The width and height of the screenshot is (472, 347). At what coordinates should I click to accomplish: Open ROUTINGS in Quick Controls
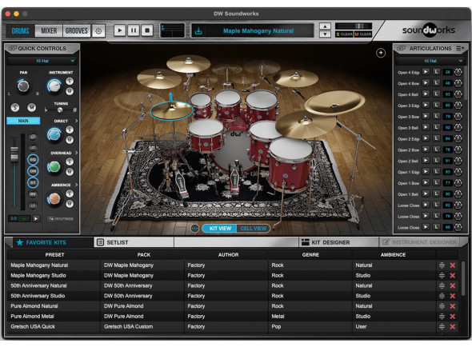[61, 219]
